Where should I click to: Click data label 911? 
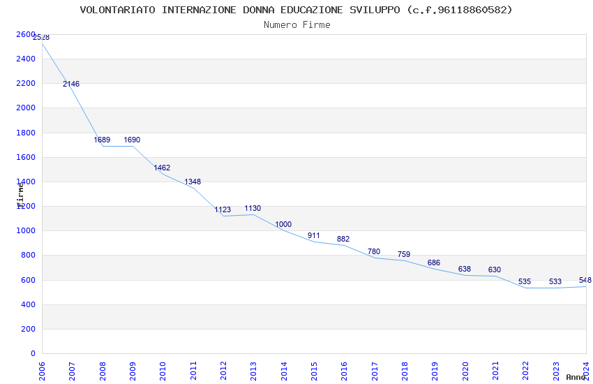click(x=313, y=235)
